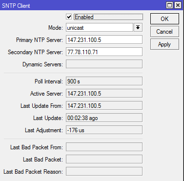Click the Last Update time field
The image size is (184, 181).
104,118
